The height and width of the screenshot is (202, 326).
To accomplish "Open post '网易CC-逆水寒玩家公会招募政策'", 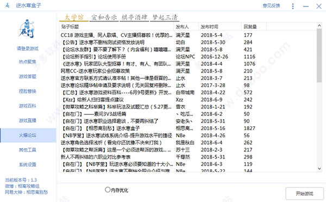I will click(95, 71).
